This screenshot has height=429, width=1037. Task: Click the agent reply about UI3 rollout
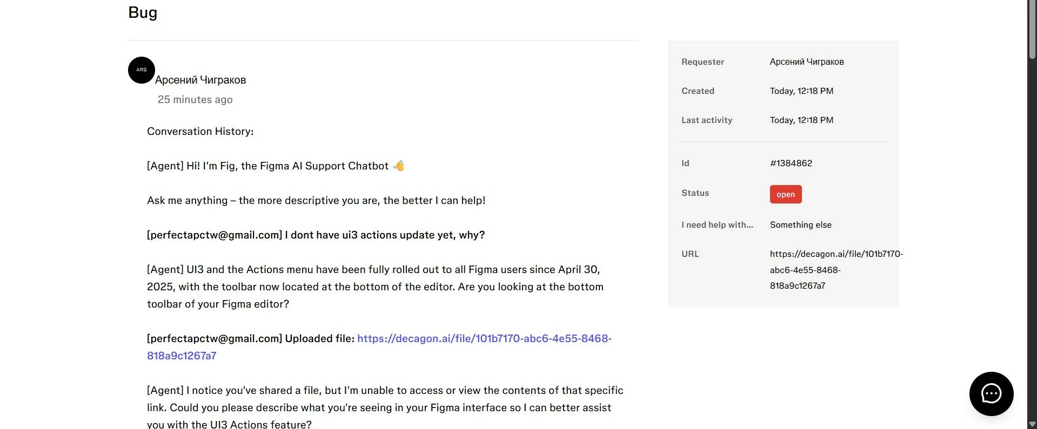tap(375, 287)
